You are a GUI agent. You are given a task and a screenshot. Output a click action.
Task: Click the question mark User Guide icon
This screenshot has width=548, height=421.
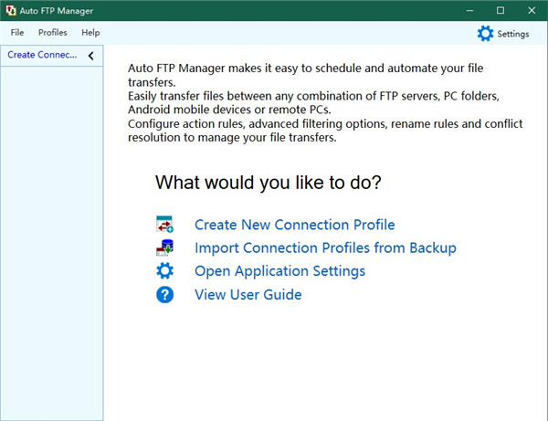click(x=164, y=294)
